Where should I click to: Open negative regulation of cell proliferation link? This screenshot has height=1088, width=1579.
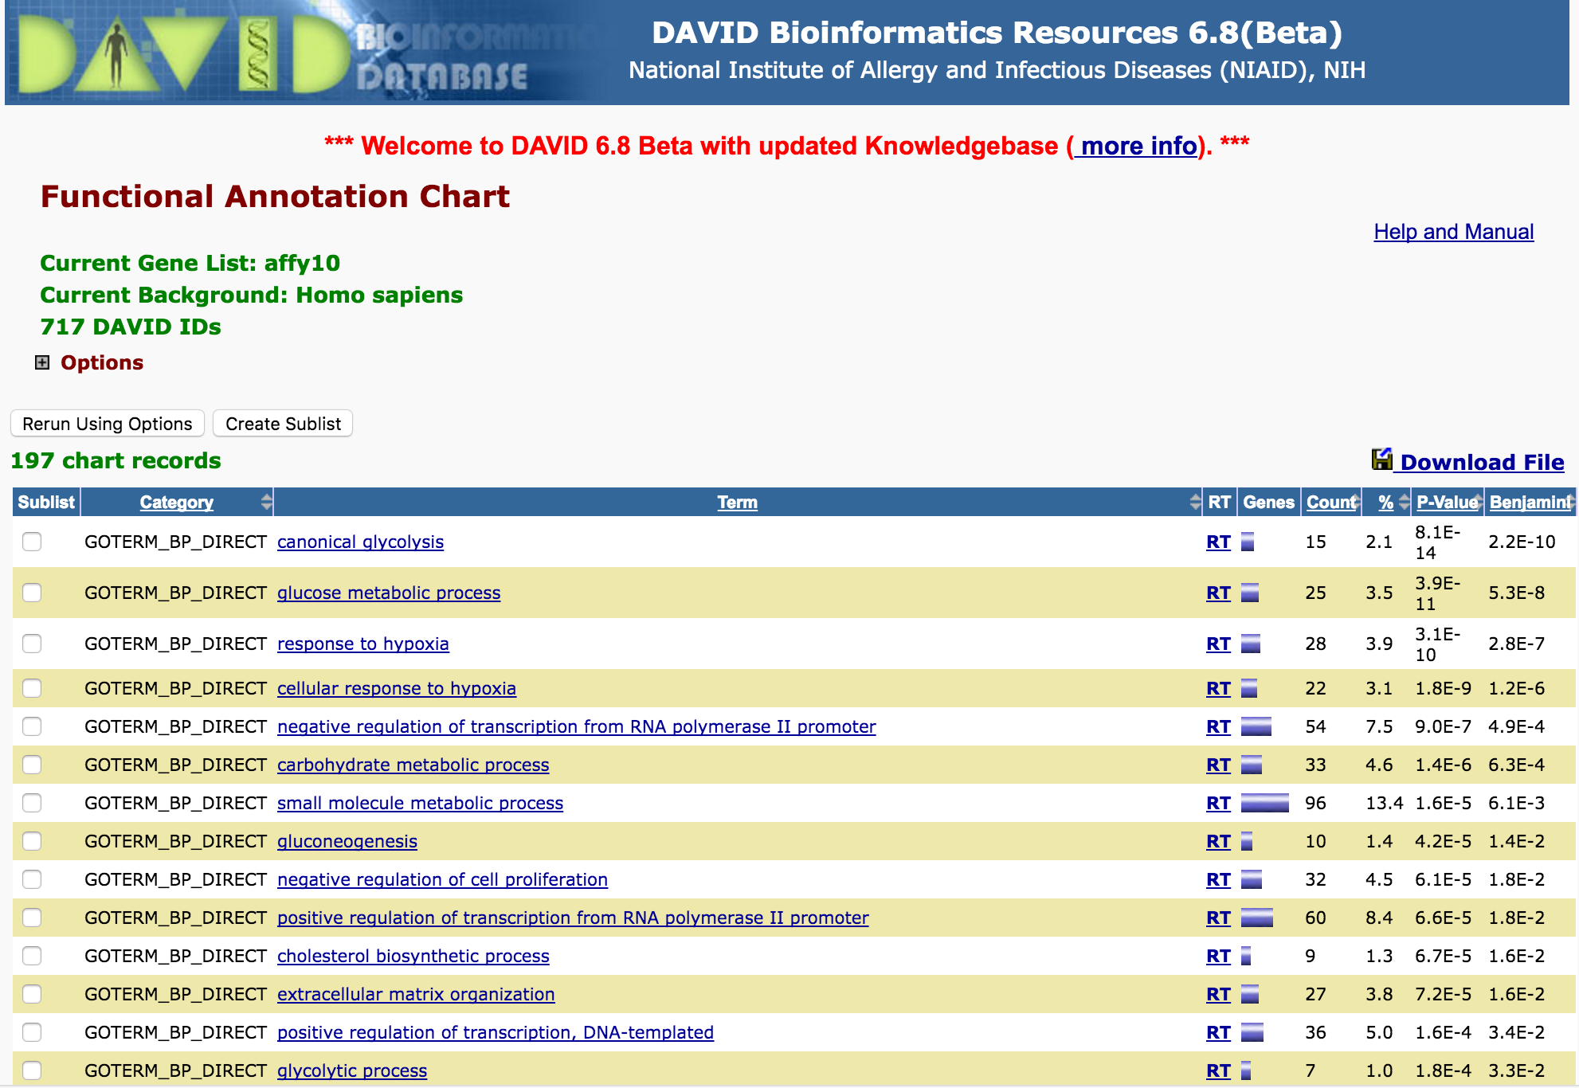[442, 879]
